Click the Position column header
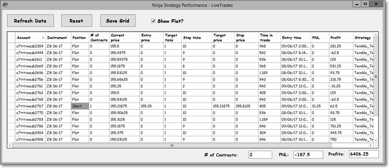Image resolution: width=389 pixels, height=168 pixels. click(79, 38)
